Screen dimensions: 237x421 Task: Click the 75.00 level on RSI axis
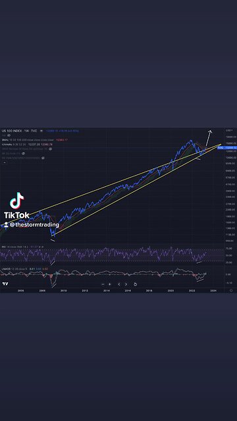click(229, 249)
